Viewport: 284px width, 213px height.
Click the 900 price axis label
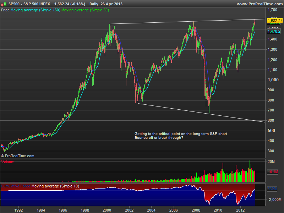(x=271, y=90)
